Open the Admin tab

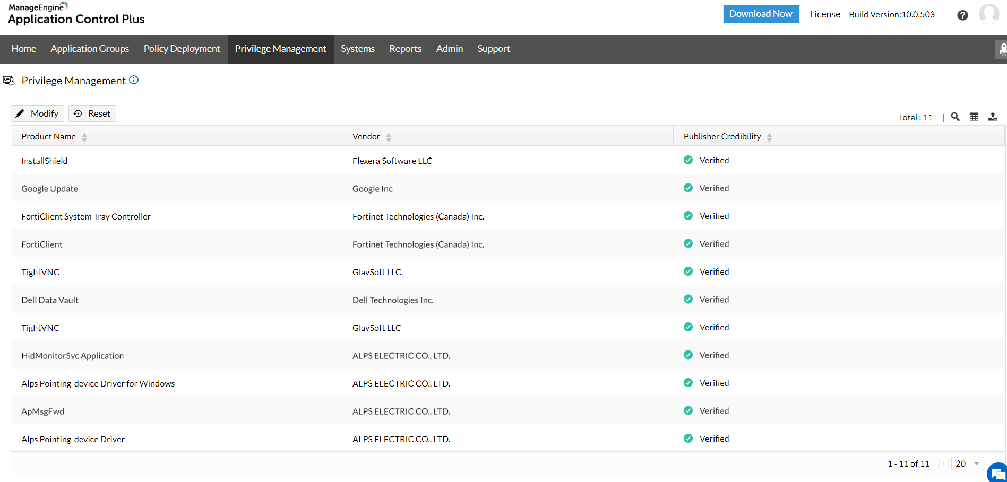[450, 49]
